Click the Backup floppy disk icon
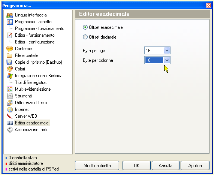This screenshot has width=214, height=175. click(9, 62)
